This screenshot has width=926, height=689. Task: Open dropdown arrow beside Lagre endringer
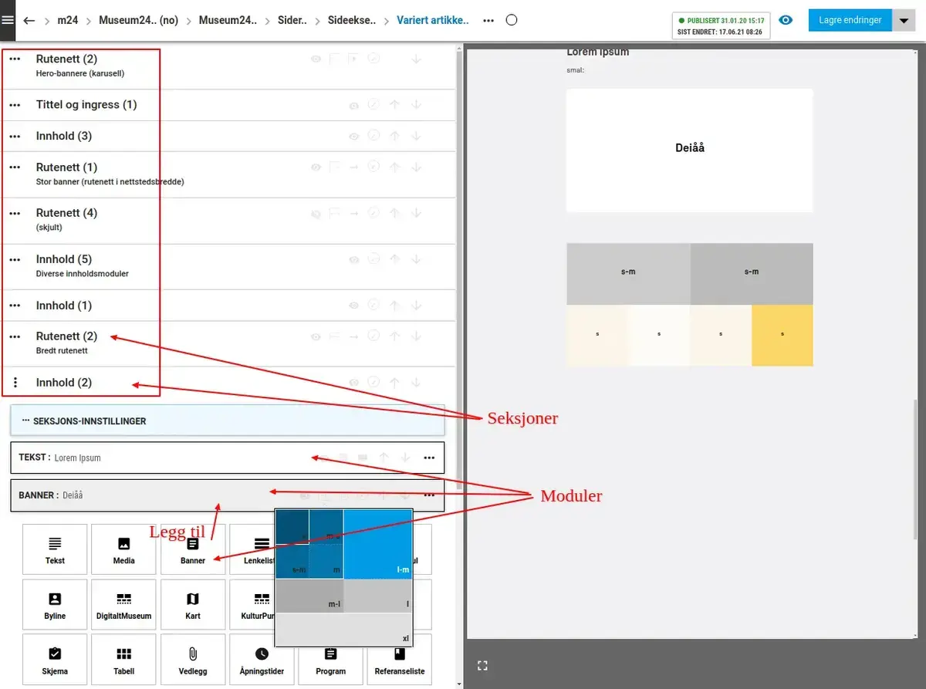(904, 21)
